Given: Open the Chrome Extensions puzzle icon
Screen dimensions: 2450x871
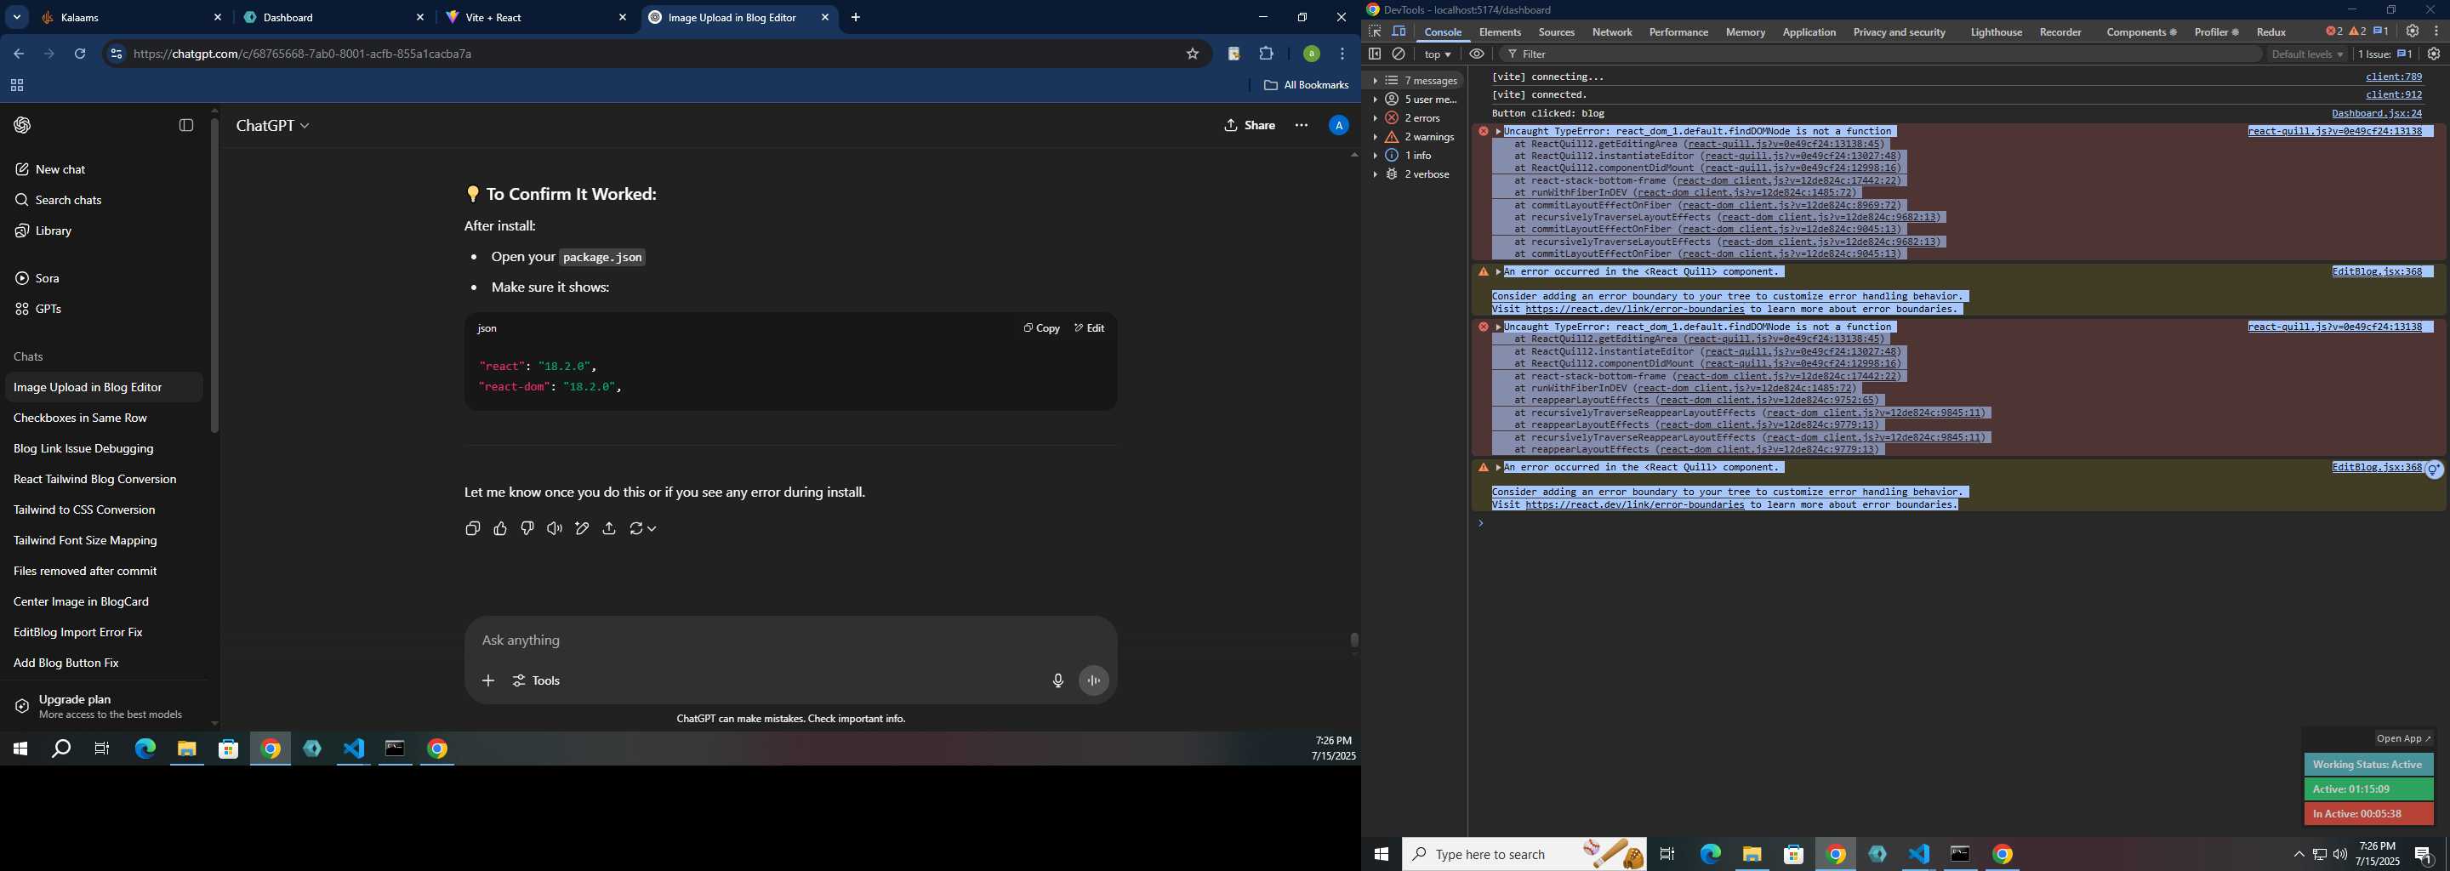Looking at the screenshot, I should click(x=1266, y=54).
